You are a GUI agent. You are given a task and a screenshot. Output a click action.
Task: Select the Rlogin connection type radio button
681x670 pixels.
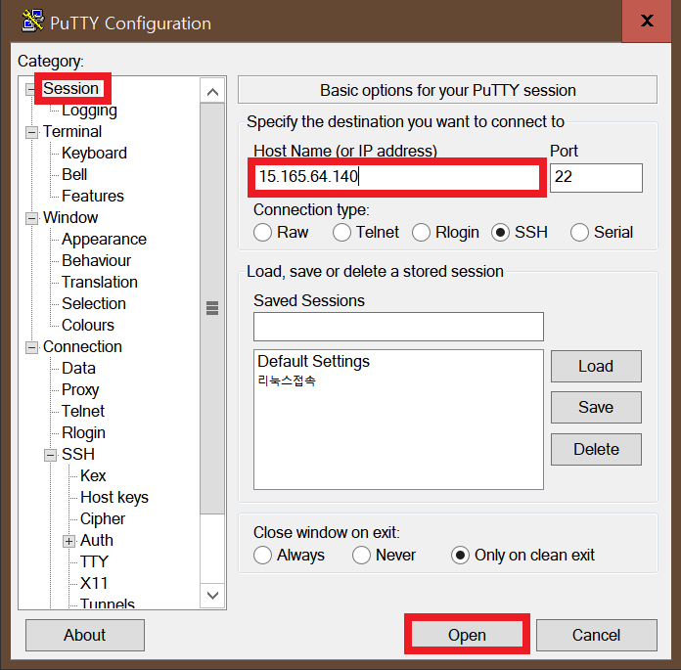422,233
